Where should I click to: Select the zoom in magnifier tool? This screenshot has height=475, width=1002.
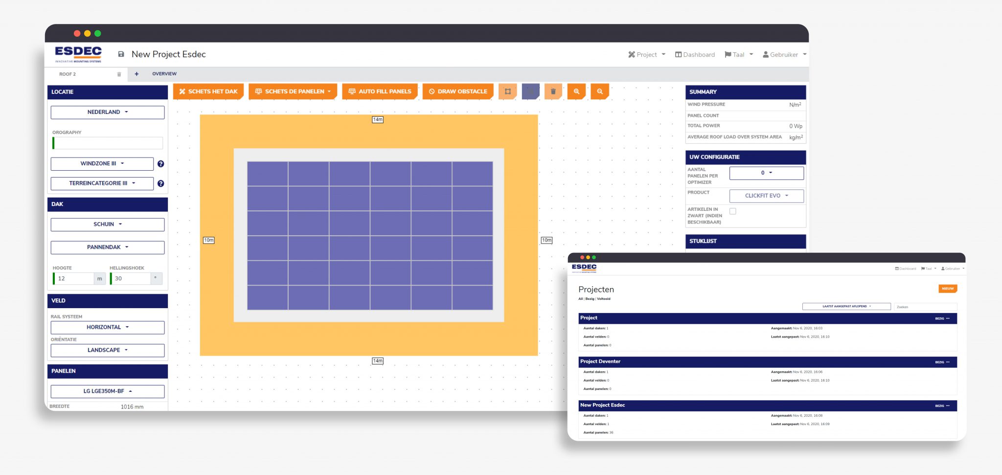[x=576, y=91]
